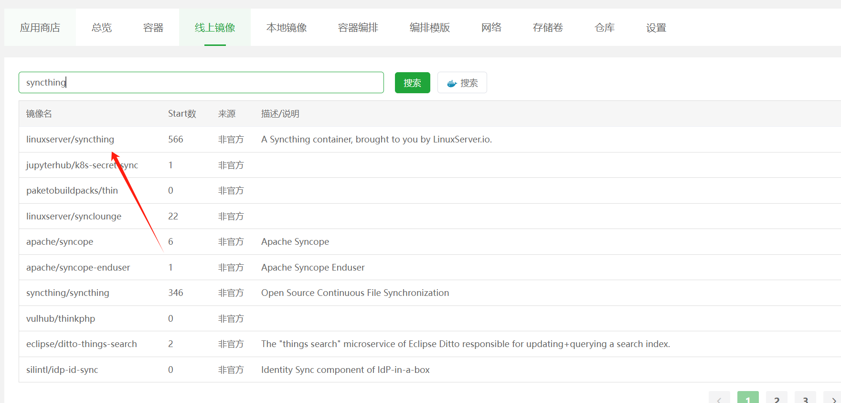Click star count 346 for syncthing/syncthing
The height and width of the screenshot is (403, 841).
click(x=176, y=293)
